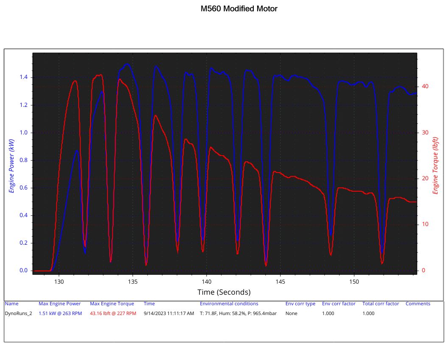
Task: Click the T: 71.8F, Hum: 58.2% conditions cell
Action: pos(238,313)
